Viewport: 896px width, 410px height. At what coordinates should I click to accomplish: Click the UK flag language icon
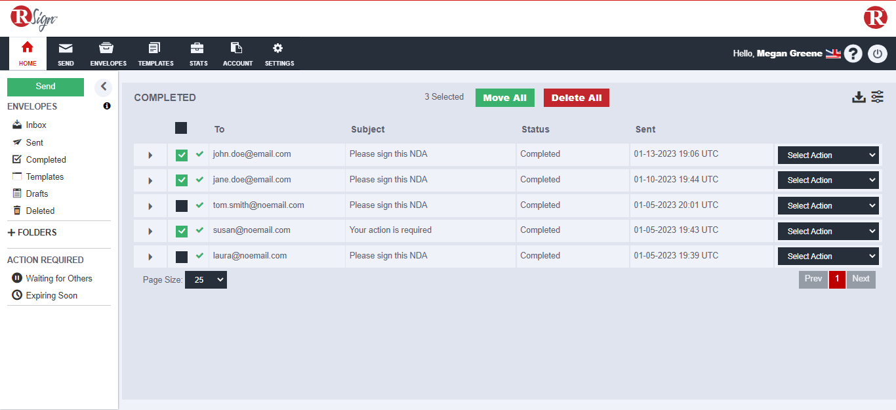click(x=833, y=54)
